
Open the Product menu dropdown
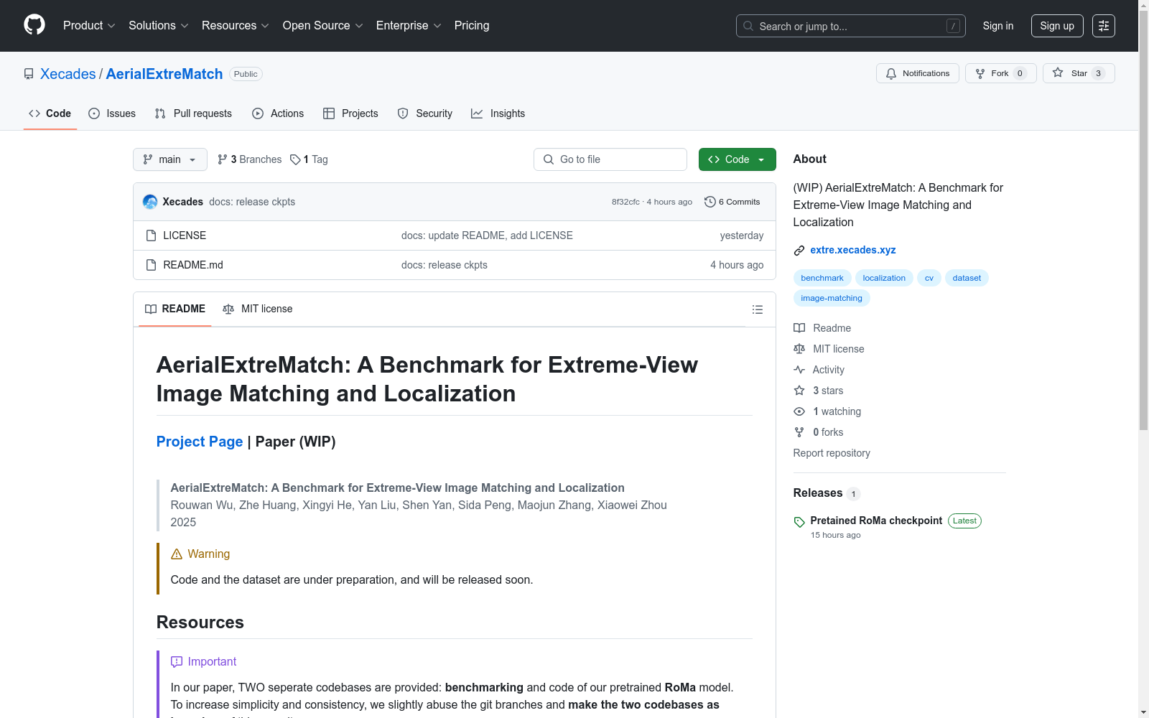tap(89, 26)
